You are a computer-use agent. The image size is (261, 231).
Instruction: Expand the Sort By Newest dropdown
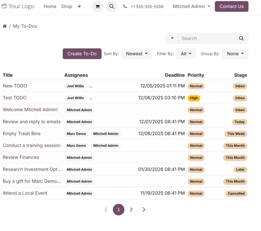[137, 54]
